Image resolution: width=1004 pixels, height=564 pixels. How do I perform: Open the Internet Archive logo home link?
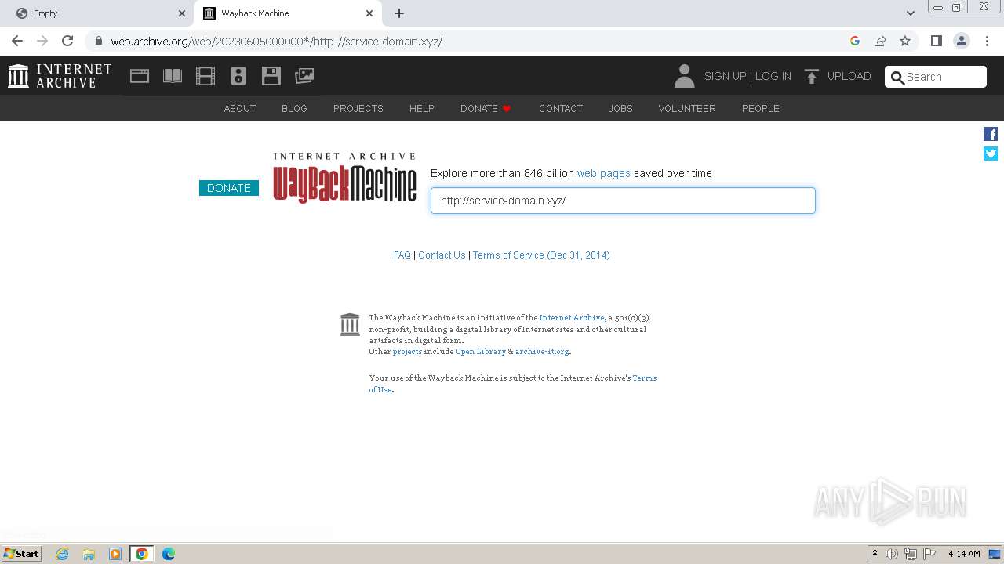pyautogui.click(x=60, y=76)
